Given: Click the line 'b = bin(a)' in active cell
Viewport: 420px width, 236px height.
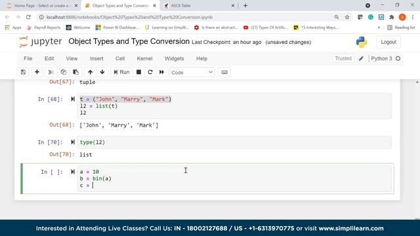Looking at the screenshot, I should [x=96, y=178].
